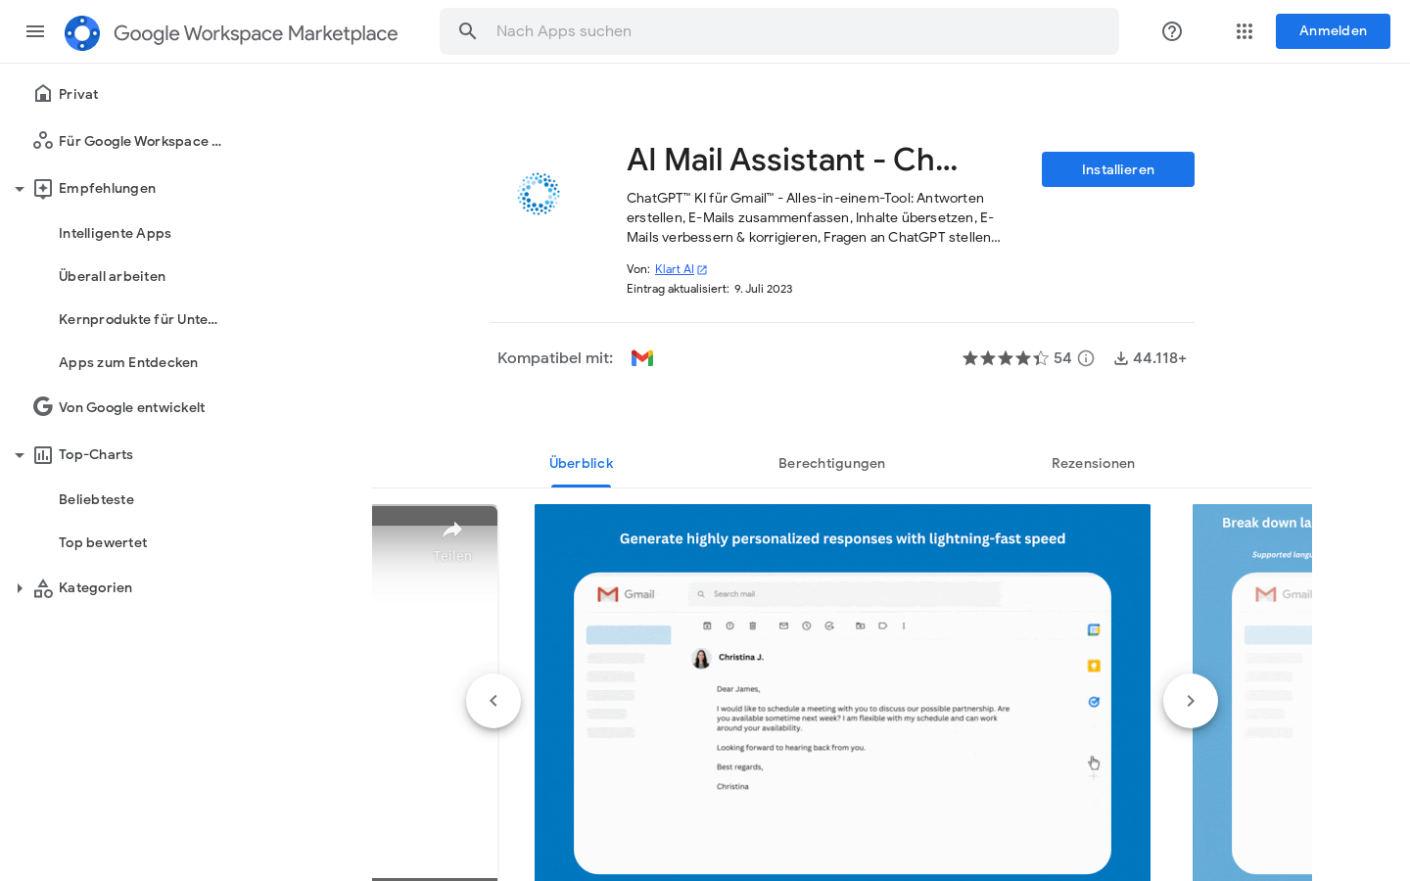This screenshot has width=1410, height=881.
Task: Click the Nach Apps suchen search field
Action: click(x=779, y=31)
